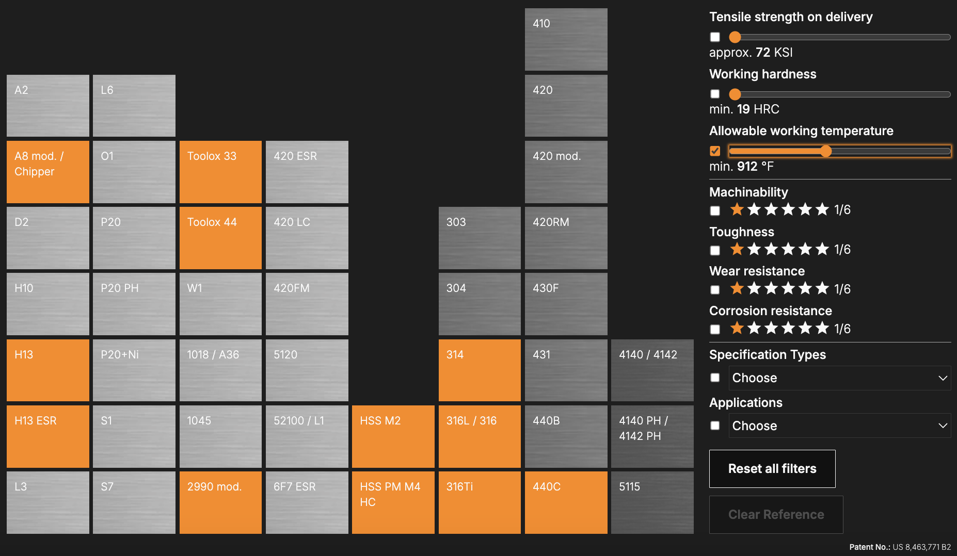
Task: Enable the Corrosion resistance checkbox
Action: [715, 329]
